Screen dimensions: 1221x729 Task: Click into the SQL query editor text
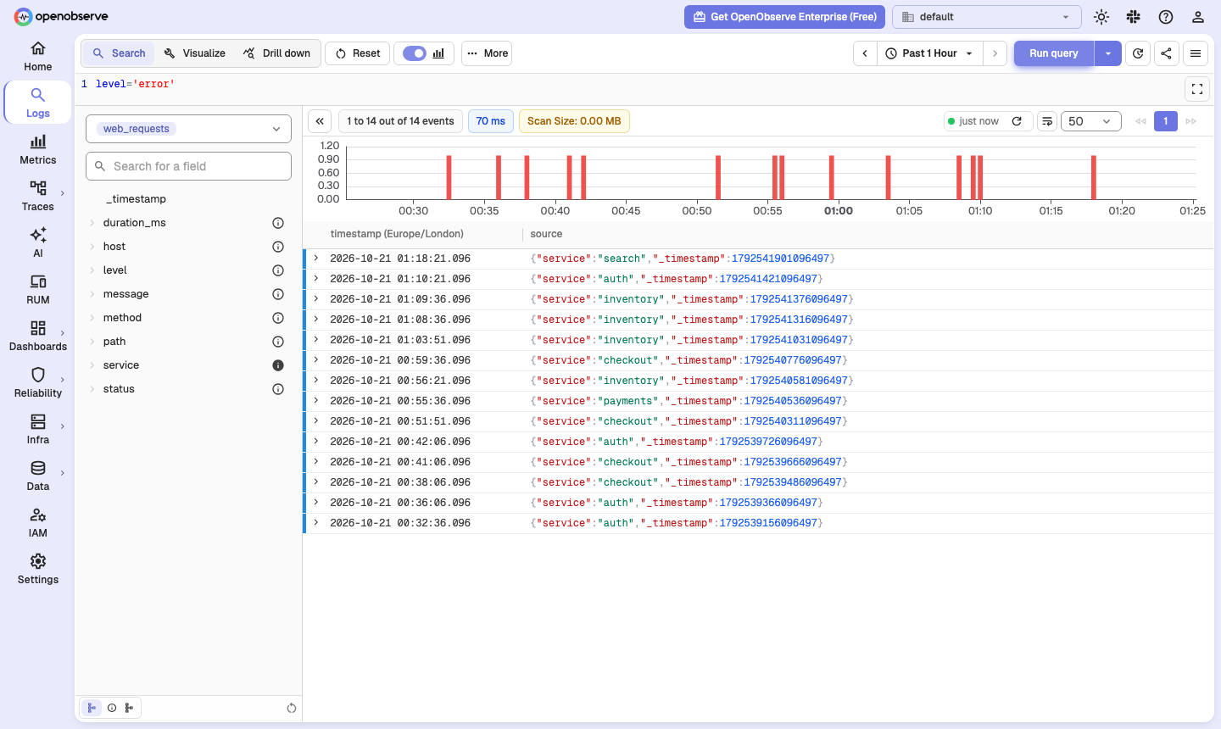tap(135, 84)
